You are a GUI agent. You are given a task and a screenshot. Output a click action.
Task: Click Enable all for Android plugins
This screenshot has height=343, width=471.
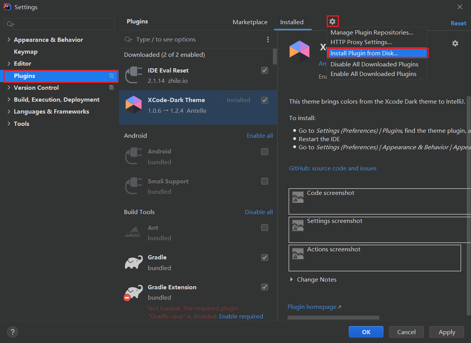[x=260, y=136]
